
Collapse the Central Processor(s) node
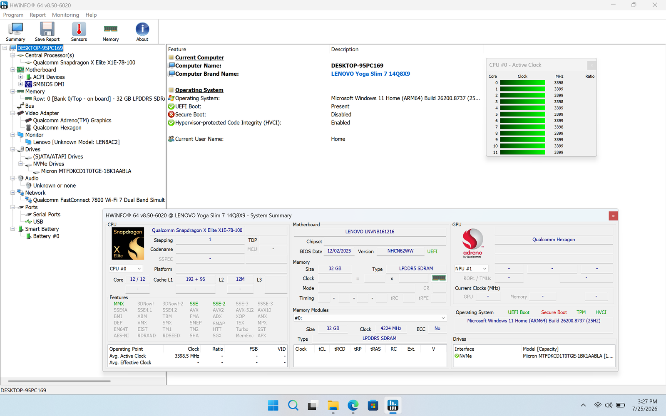pos(12,55)
